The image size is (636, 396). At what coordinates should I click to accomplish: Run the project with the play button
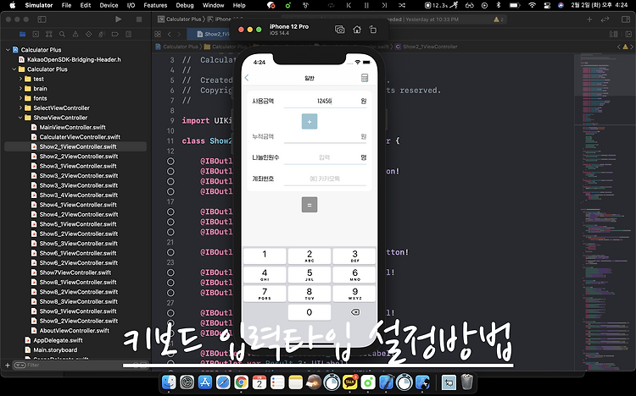pos(118,19)
